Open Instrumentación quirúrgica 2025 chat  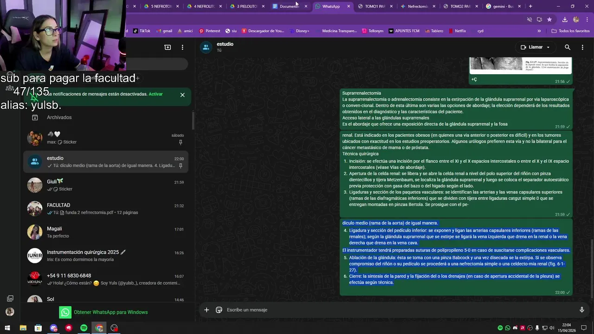tap(106, 256)
